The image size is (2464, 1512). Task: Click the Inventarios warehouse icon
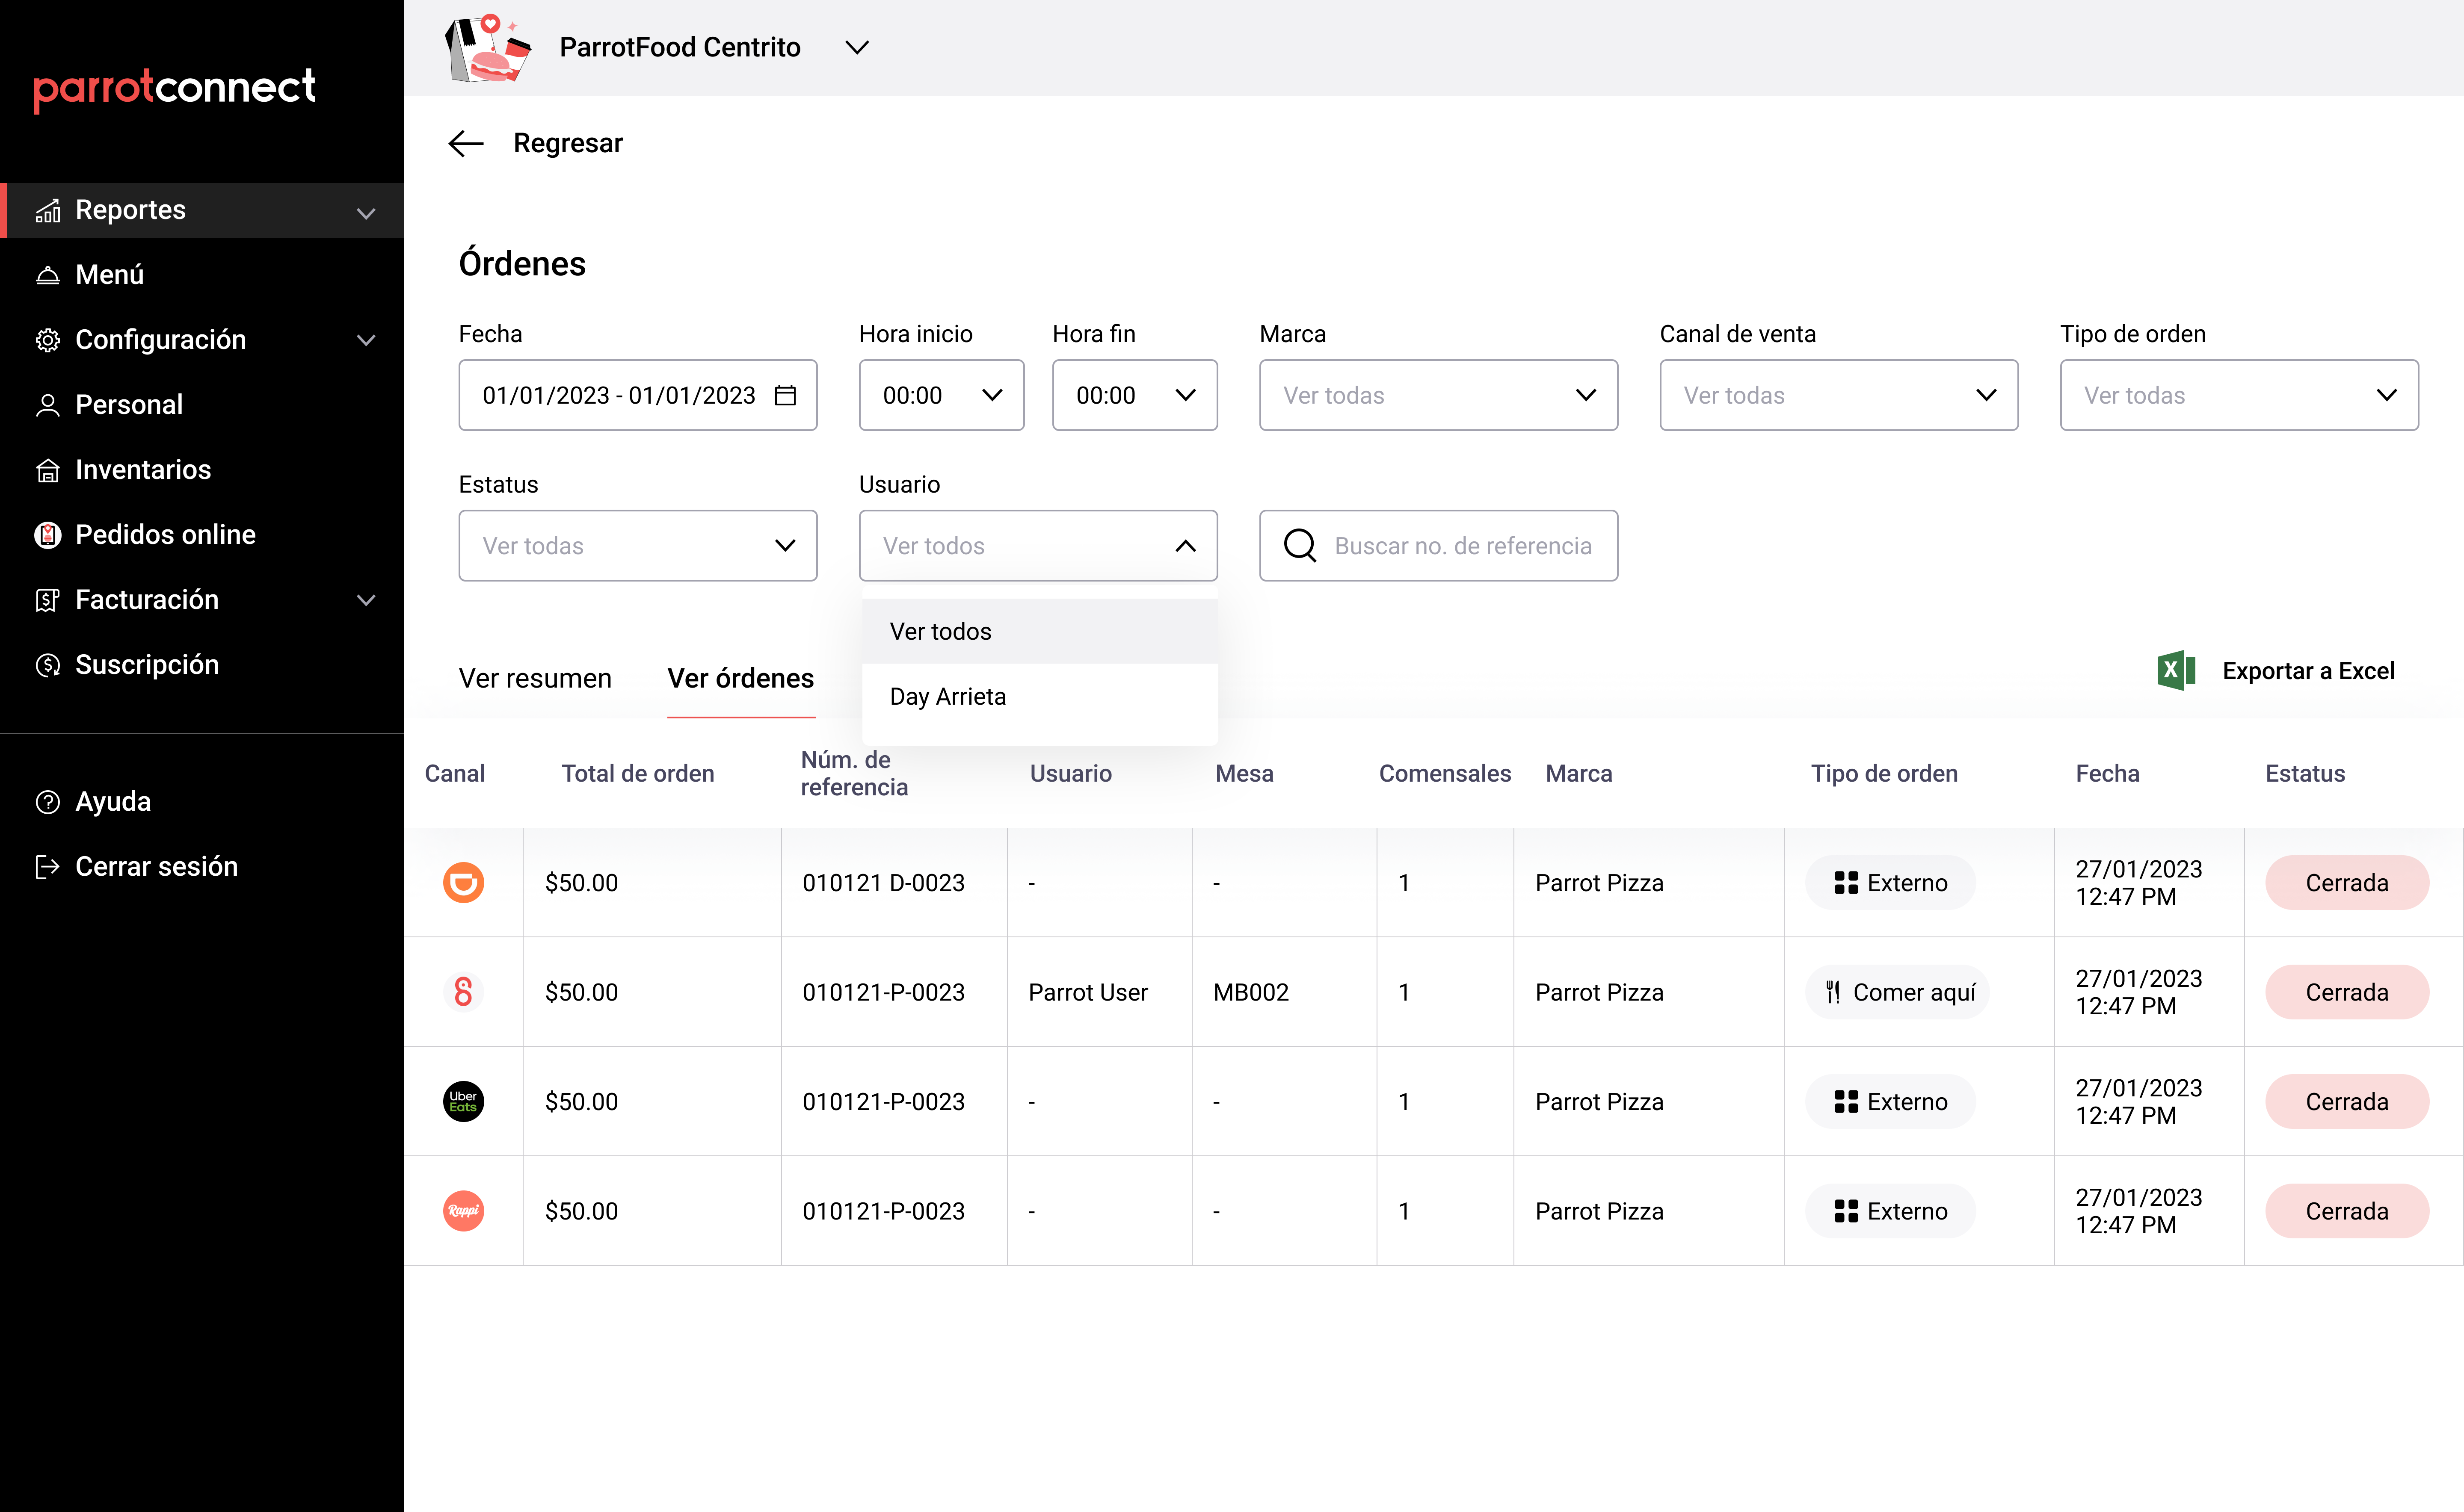pos(48,470)
